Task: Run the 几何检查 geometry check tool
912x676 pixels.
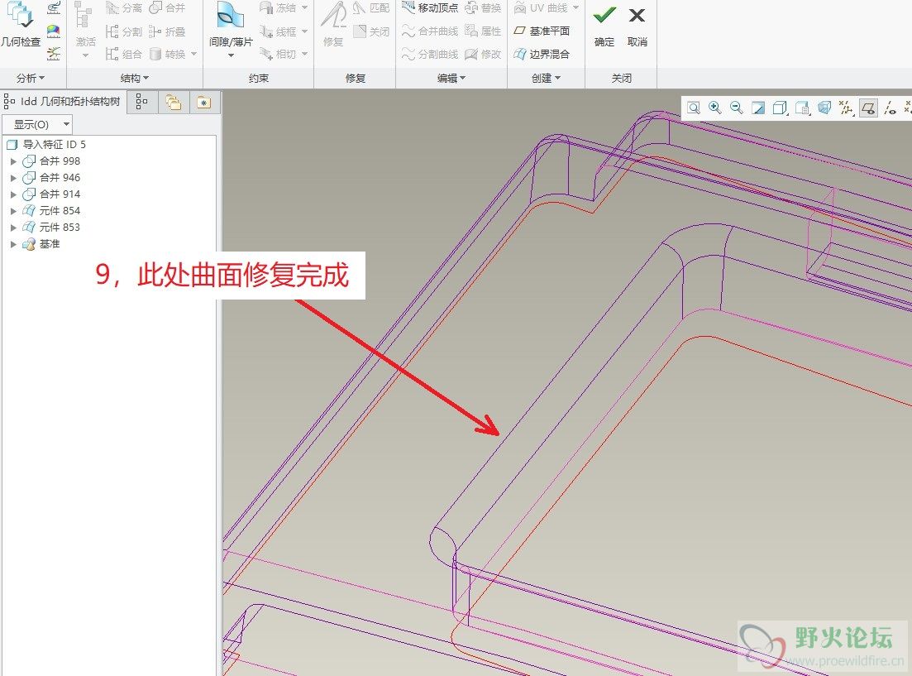Action: pyautogui.click(x=21, y=25)
